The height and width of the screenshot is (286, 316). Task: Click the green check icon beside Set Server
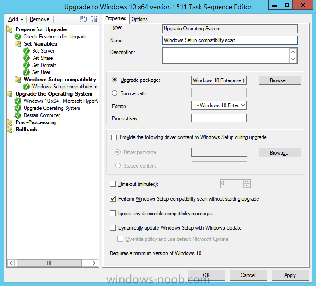[26, 51]
